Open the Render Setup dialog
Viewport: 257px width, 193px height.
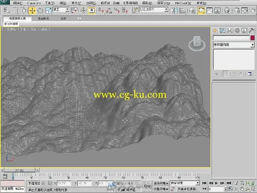pyautogui.click(x=237, y=11)
